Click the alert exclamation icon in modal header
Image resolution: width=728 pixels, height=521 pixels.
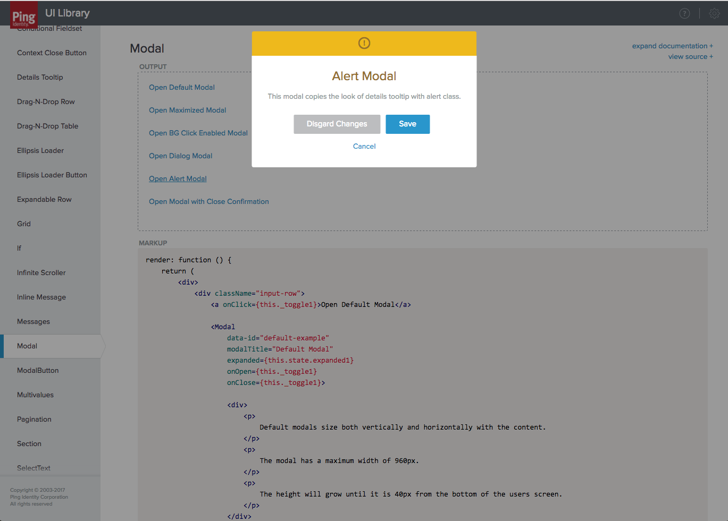click(364, 43)
